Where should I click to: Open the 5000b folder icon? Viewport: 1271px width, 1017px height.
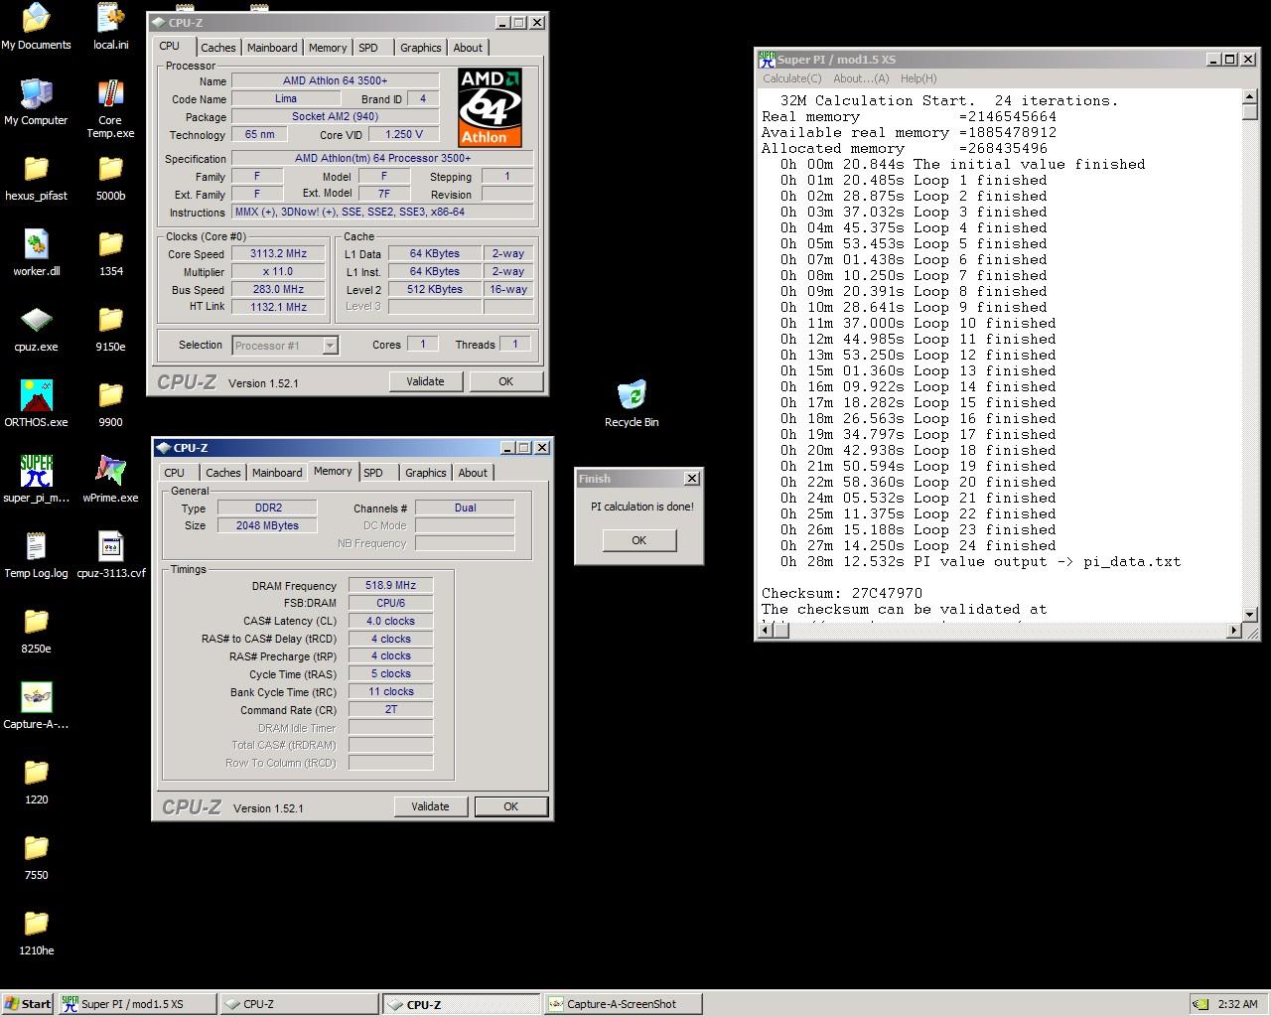coord(110,178)
